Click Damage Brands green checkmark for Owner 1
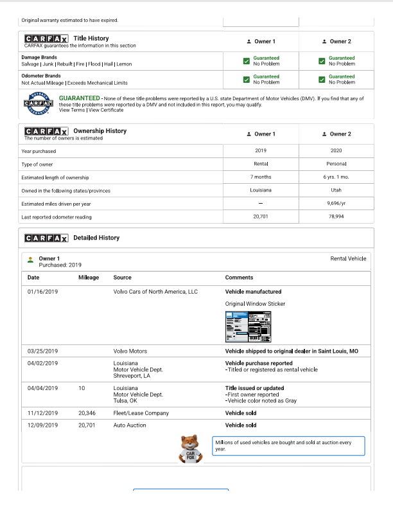The width and height of the screenshot is (393, 507). coord(247,61)
